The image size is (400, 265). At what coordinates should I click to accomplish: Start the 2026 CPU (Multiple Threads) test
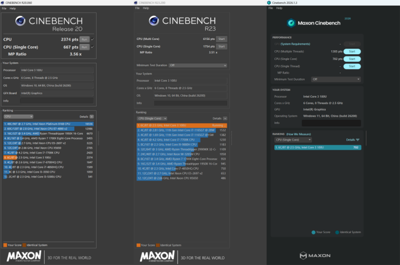(352, 51)
